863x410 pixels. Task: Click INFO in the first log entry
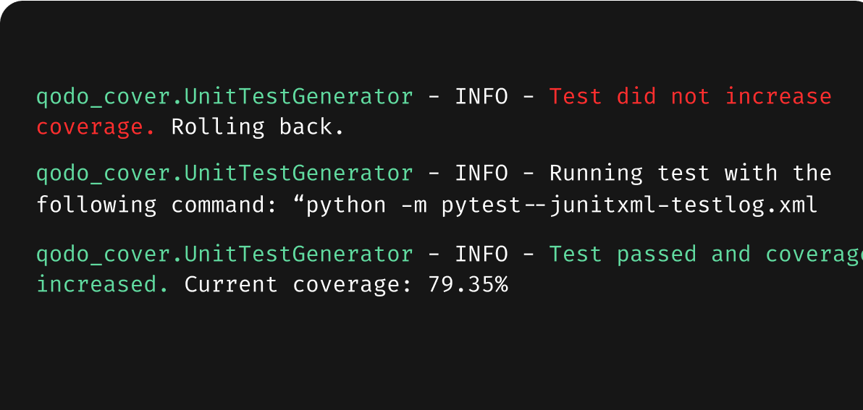click(x=481, y=96)
